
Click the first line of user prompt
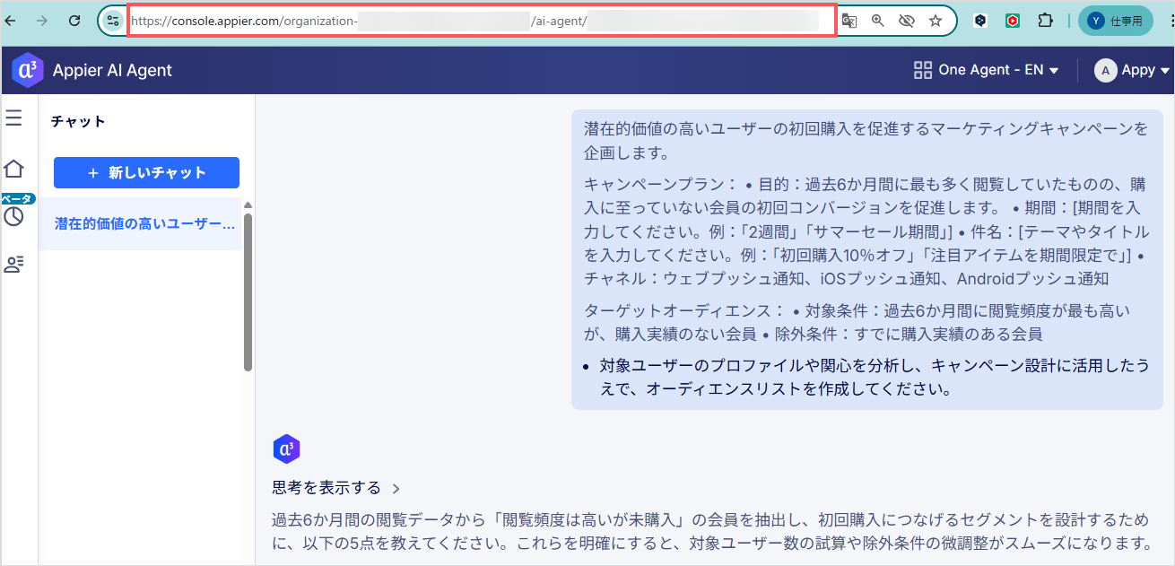[x=866, y=128]
